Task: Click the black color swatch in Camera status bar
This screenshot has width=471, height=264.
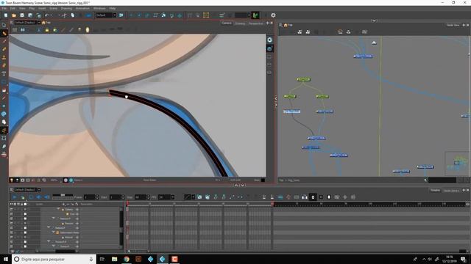Action: 263,180
